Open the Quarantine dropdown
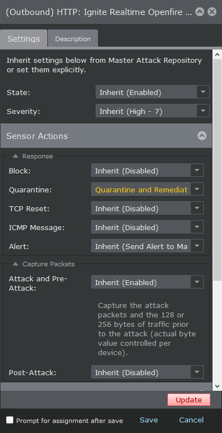The width and height of the screenshot is (222, 433). point(147,190)
